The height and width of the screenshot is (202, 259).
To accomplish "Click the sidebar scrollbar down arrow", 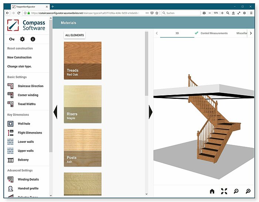I will (x=51, y=196).
